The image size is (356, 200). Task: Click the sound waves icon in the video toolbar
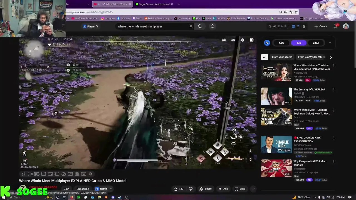(30, 174)
